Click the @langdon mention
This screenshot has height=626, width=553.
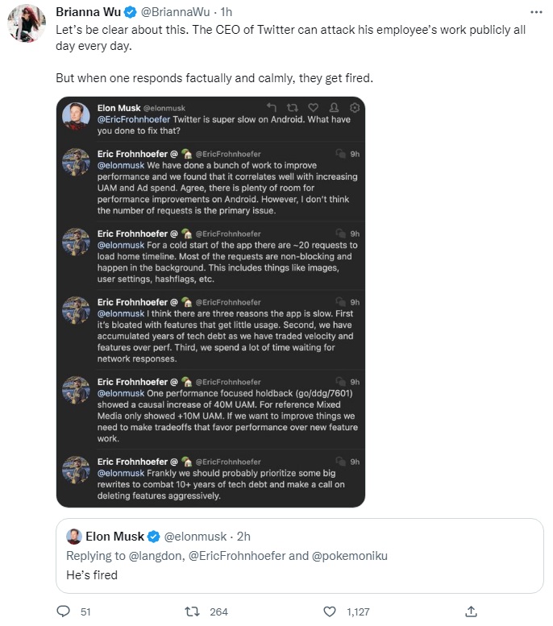coord(155,556)
